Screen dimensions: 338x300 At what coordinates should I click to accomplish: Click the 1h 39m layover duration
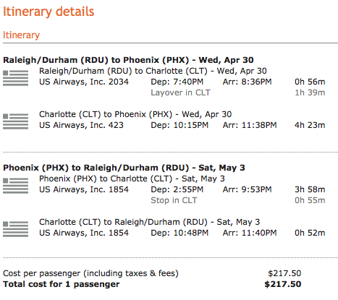310,93
